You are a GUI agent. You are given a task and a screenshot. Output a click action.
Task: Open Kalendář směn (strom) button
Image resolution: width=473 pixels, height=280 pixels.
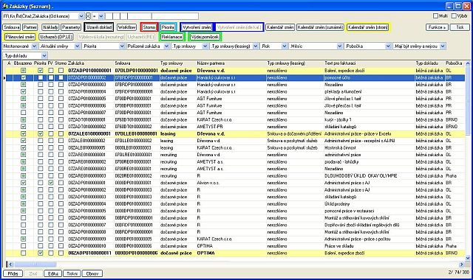[x=368, y=27]
